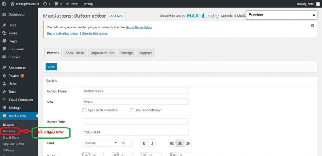The width and height of the screenshot is (322, 156).
Task: Click the Plugins update count badge
Action: point(22,76)
